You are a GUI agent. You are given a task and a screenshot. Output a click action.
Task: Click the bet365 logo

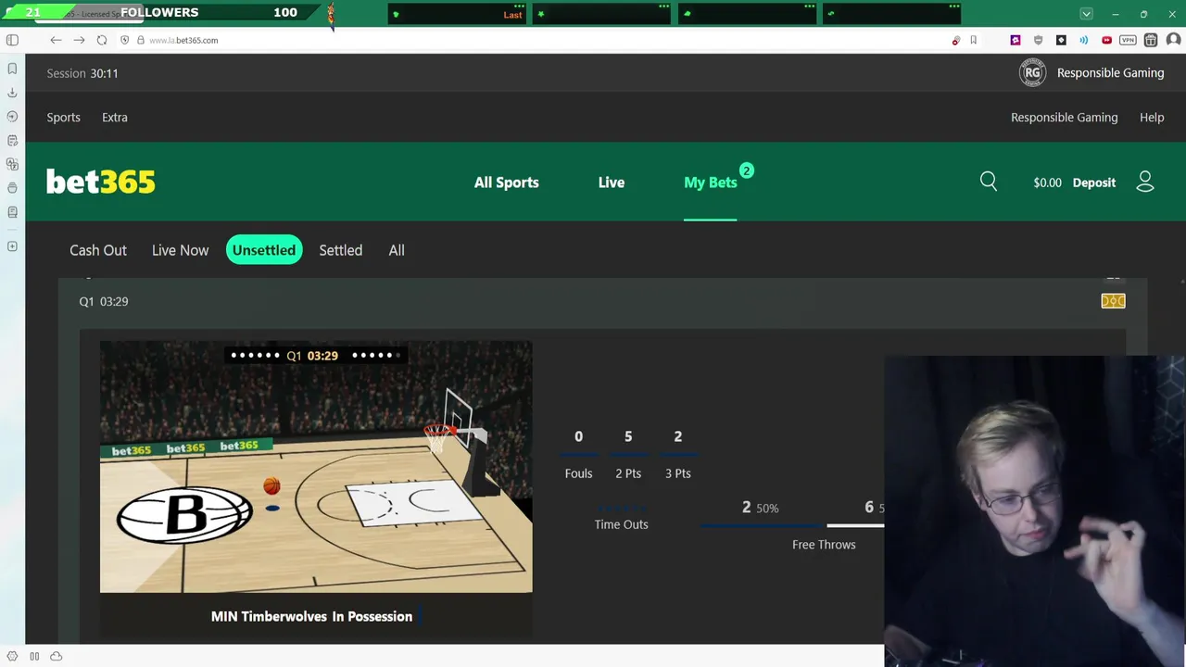pyautogui.click(x=101, y=182)
